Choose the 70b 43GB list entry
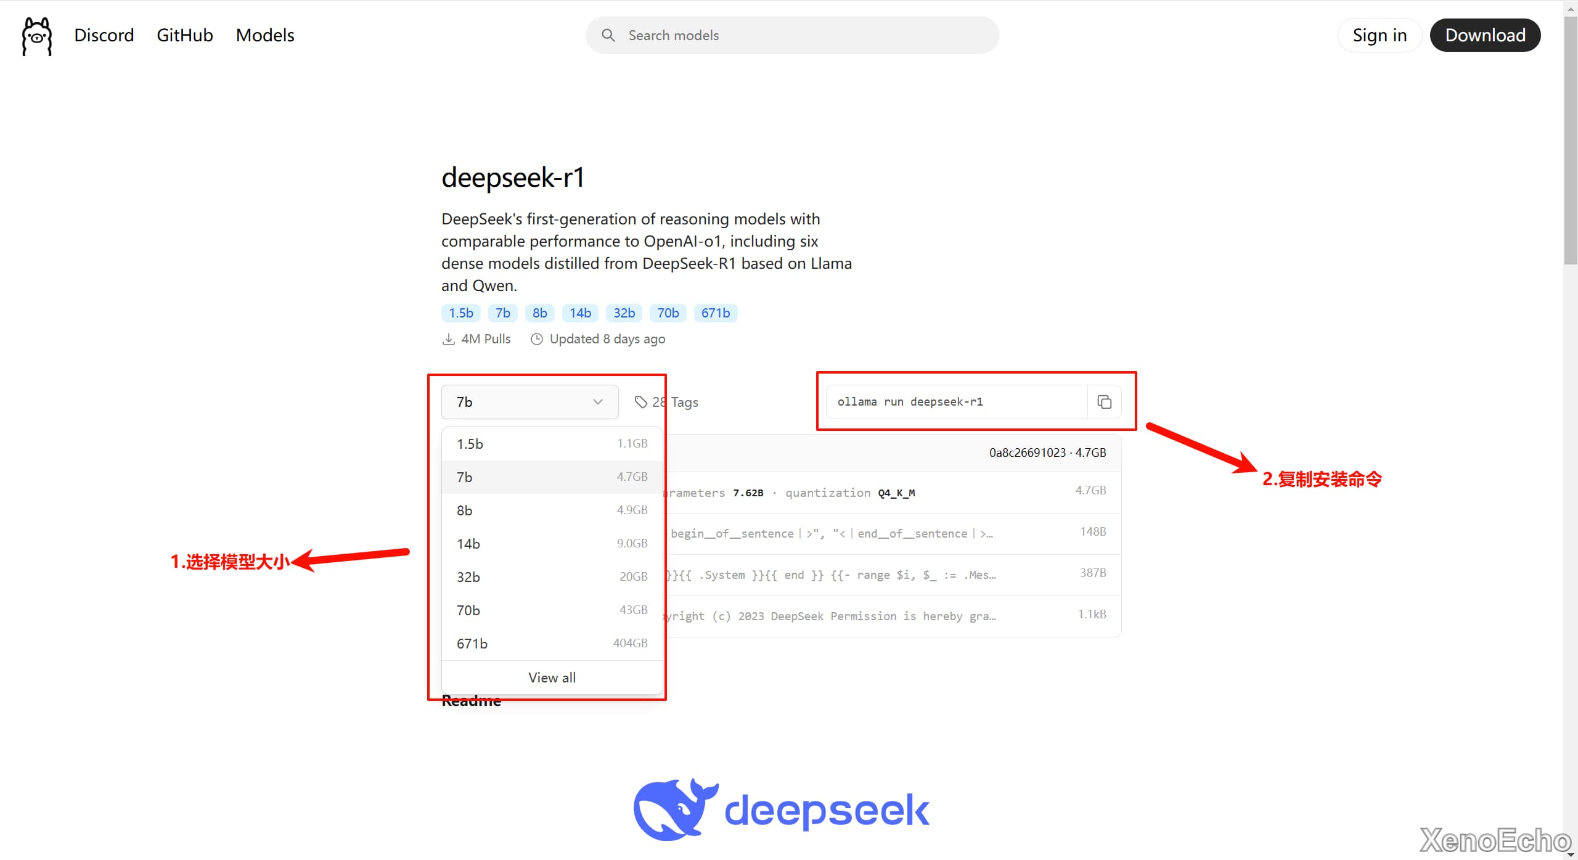 click(x=552, y=610)
